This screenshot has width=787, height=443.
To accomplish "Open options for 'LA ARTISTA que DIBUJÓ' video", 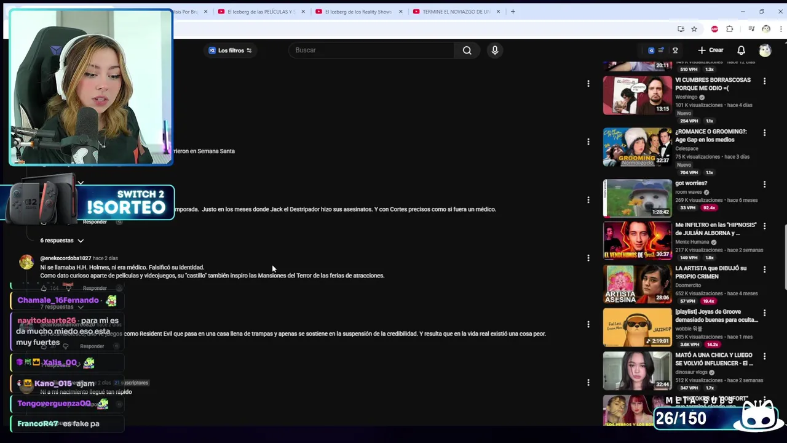I will click(764, 269).
